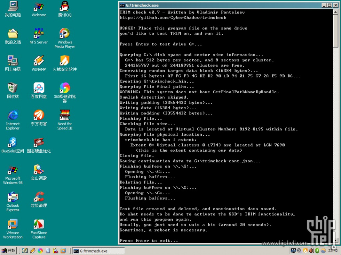Select the Welcome desktop shortcut
The image size is (341, 255).
click(39, 9)
